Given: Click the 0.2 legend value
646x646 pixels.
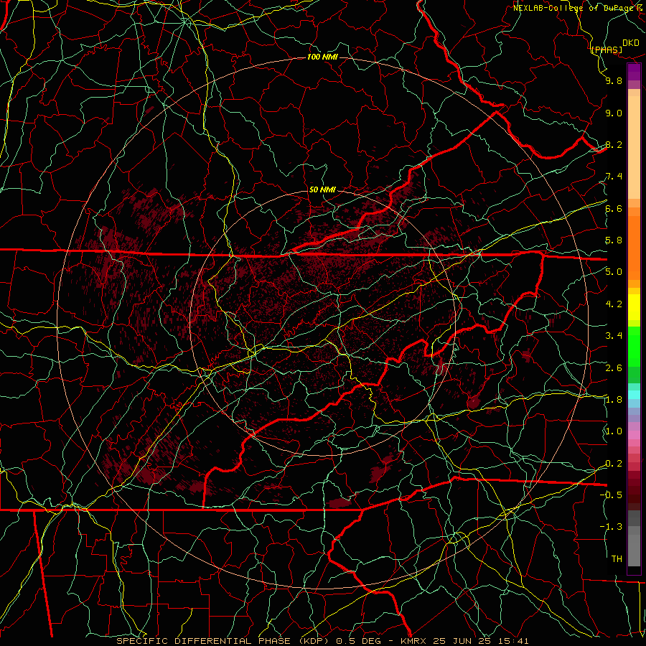Looking at the screenshot, I should pyautogui.click(x=614, y=464).
